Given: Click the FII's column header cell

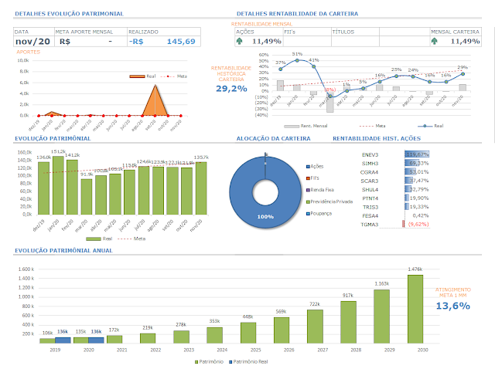Looking at the screenshot, I should (x=307, y=32).
